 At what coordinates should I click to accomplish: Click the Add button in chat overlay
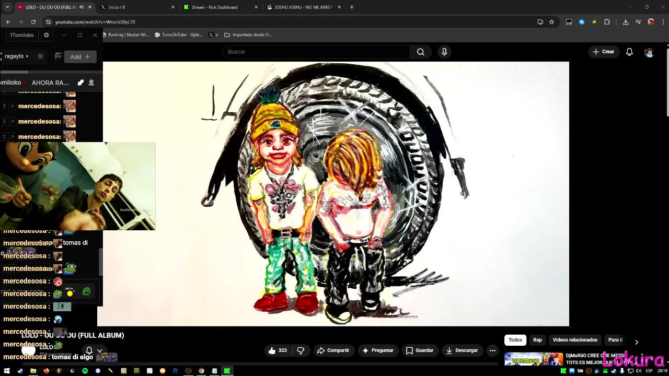pos(80,56)
